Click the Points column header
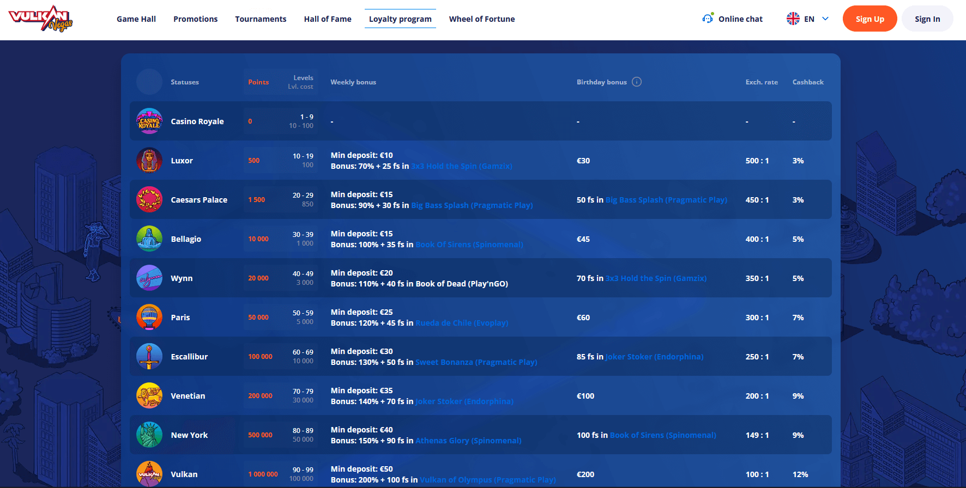The height and width of the screenshot is (488, 966). click(258, 82)
